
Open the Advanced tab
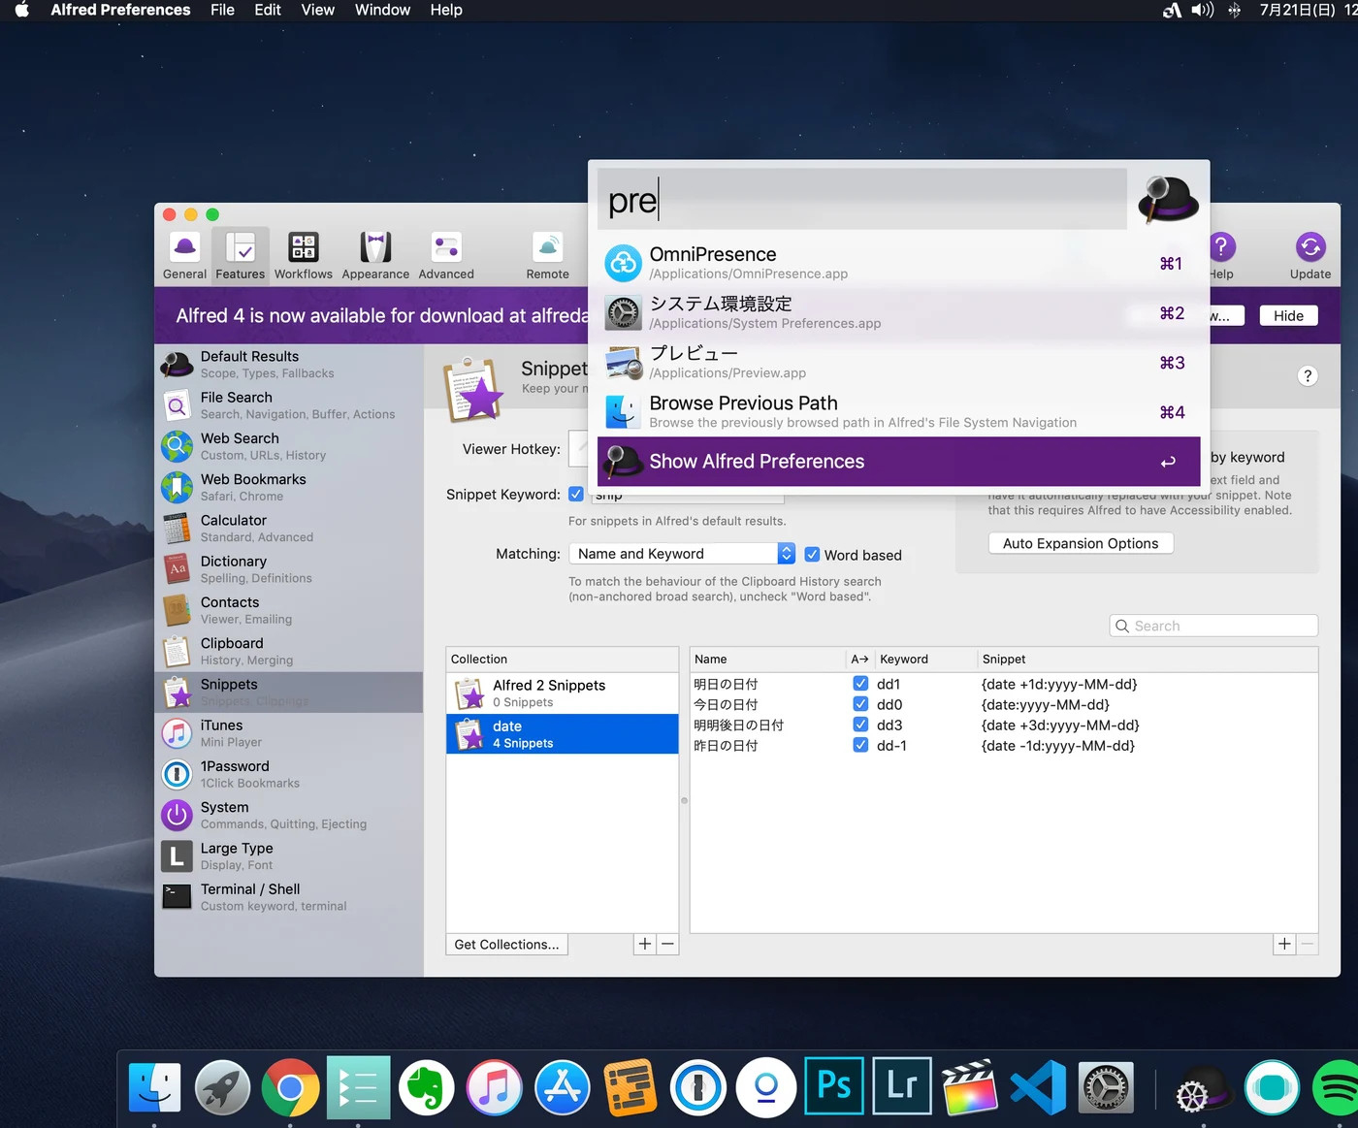coord(446,256)
